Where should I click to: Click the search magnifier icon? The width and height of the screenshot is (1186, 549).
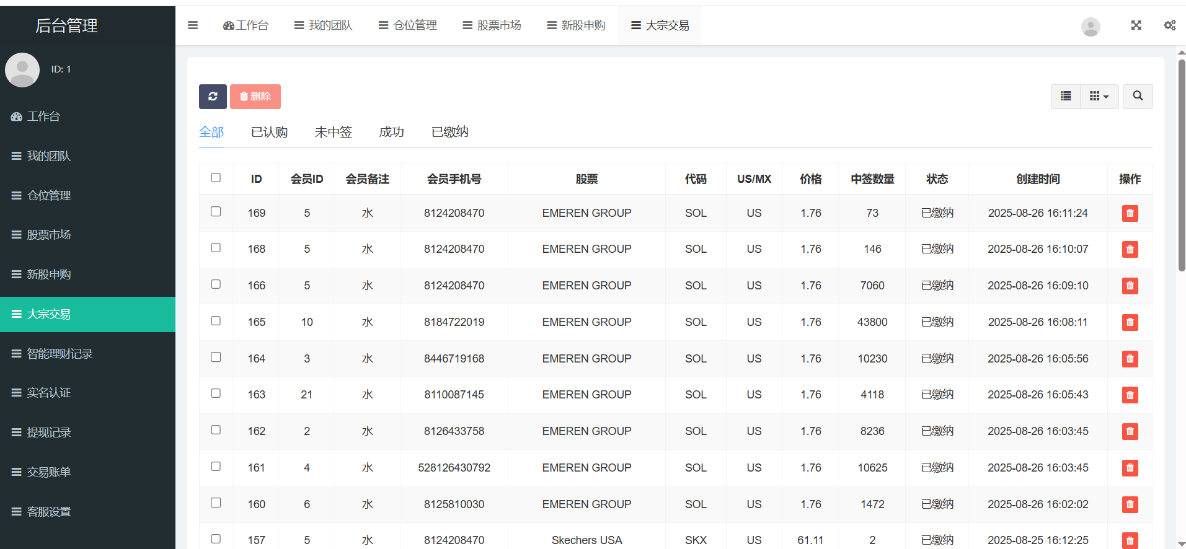[1138, 96]
